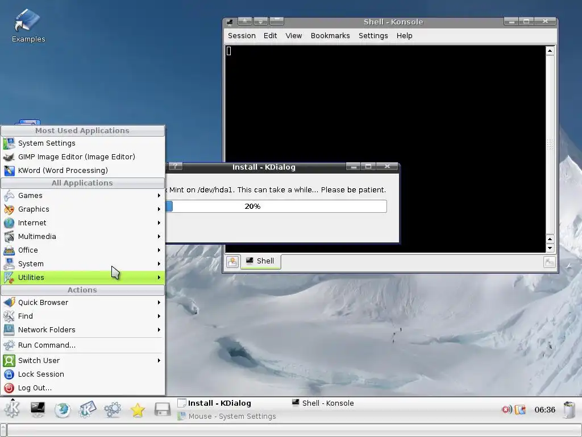The image size is (582, 437).
Task: Click the Konsole window menu icon in title bar
Action: tap(230, 22)
